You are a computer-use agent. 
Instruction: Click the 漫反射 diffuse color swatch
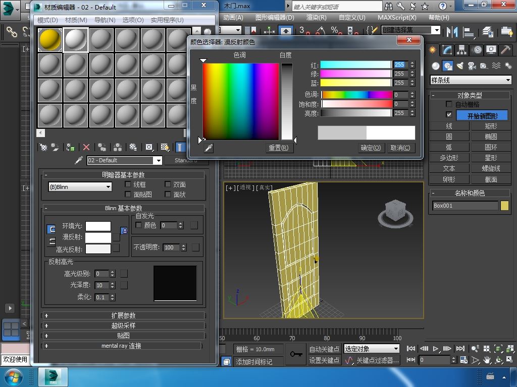[x=98, y=237]
